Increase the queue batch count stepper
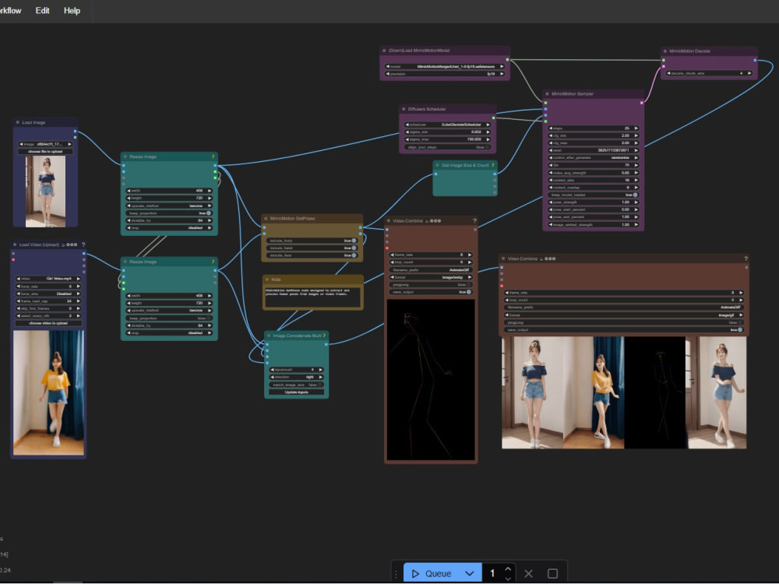The image size is (779, 584). 508,569
